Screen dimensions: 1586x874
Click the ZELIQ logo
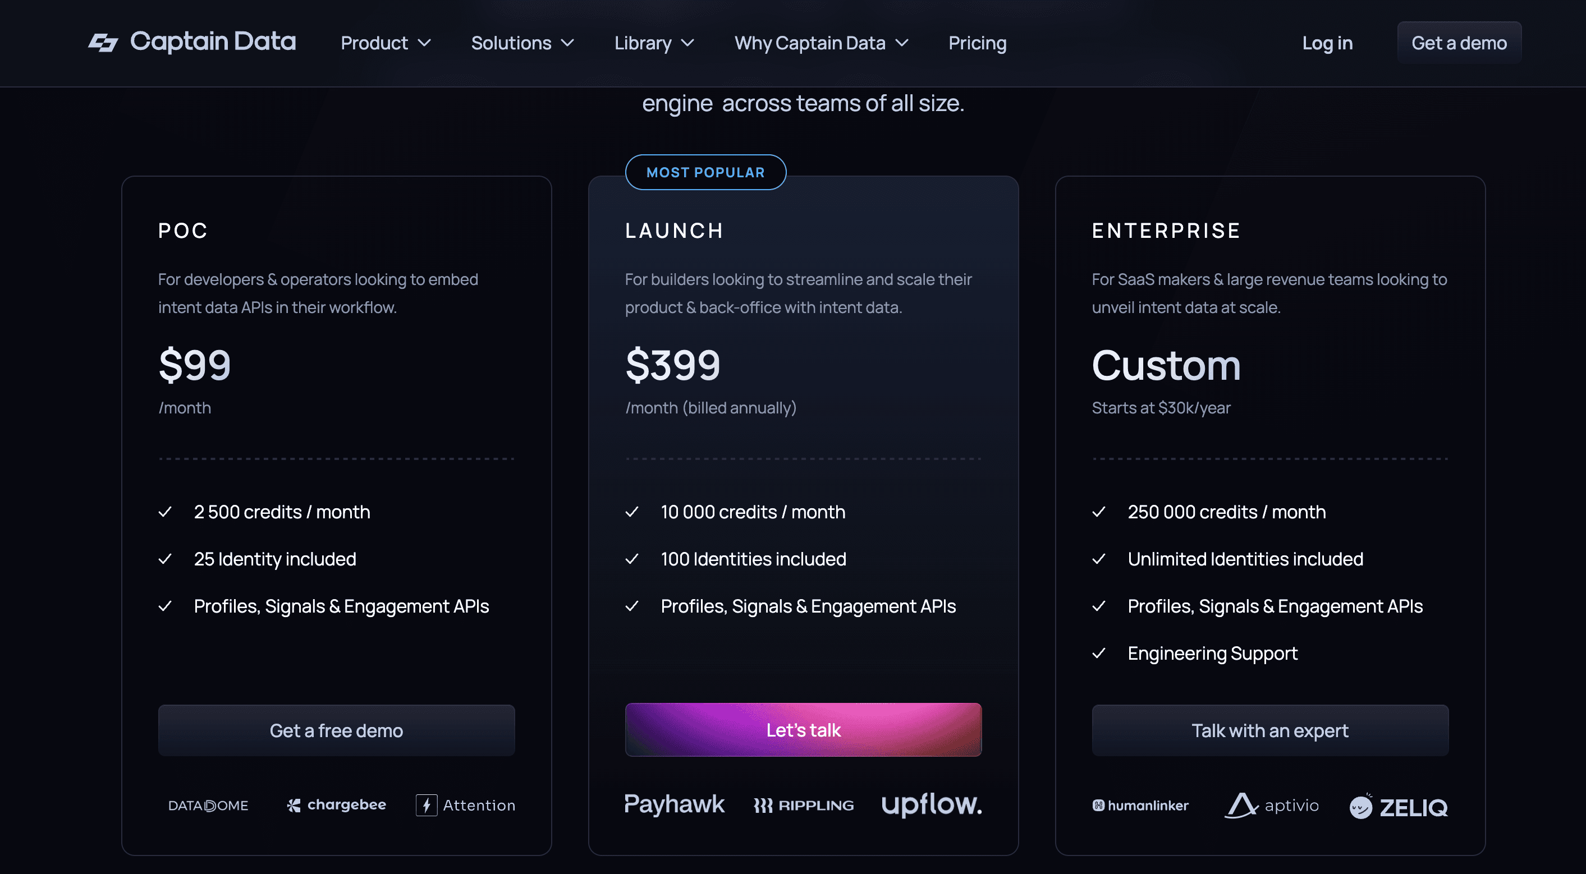[1398, 806]
